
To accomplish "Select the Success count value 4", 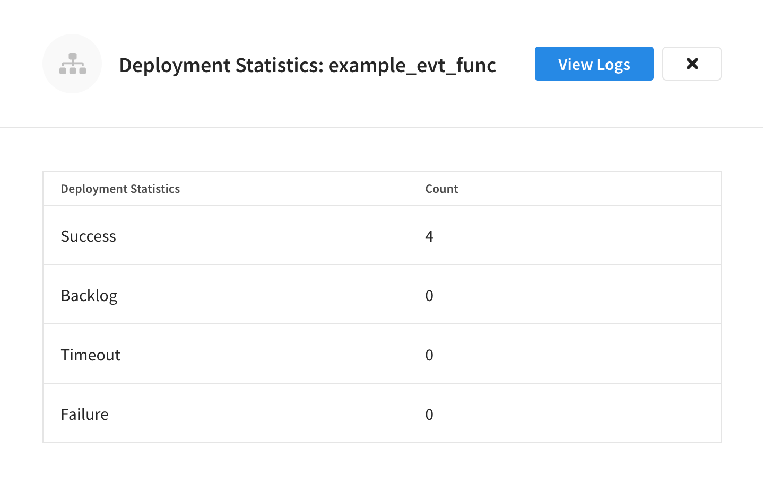I will click(x=429, y=236).
